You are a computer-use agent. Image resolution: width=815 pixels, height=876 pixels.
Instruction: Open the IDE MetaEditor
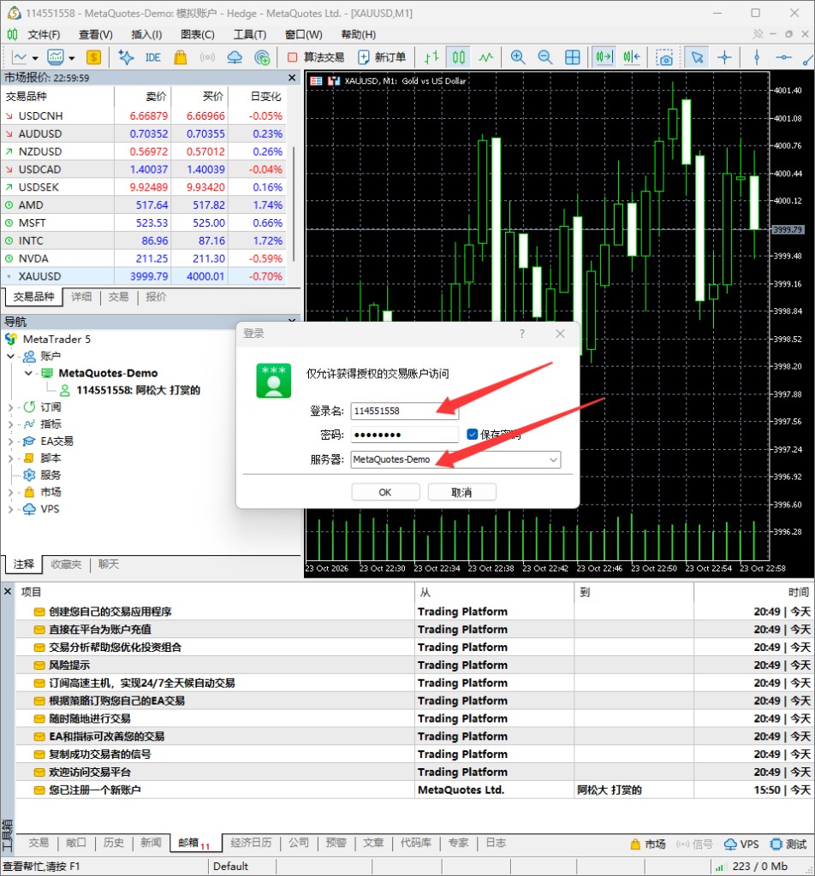click(x=152, y=57)
